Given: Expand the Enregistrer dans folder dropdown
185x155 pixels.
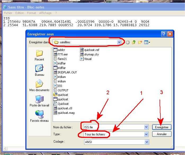Looking at the screenshot, I should coord(119,42).
